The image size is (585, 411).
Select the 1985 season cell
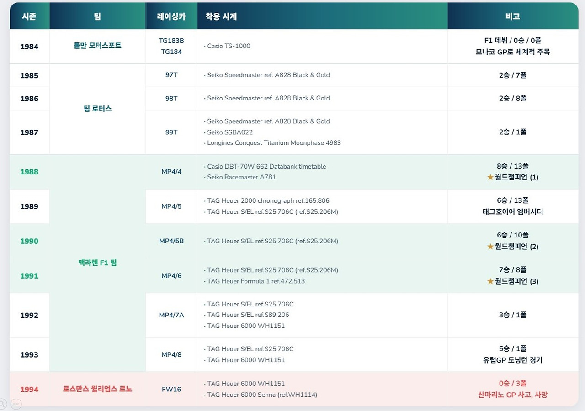(x=29, y=75)
